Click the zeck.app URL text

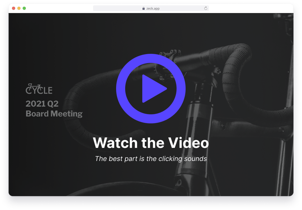(153, 8)
